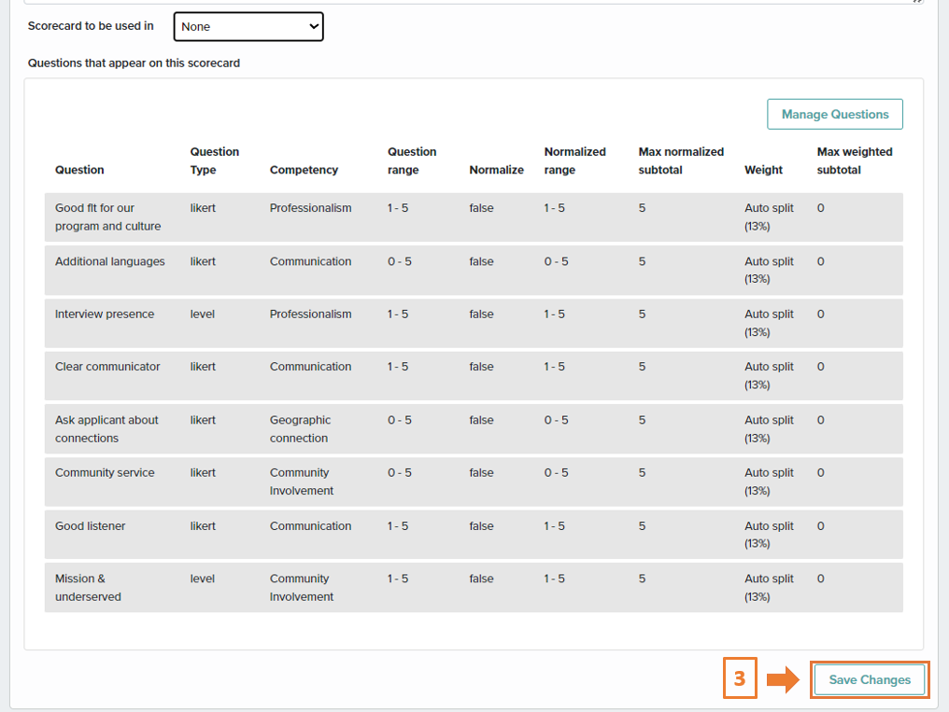Click Auto split weight in Interview presence row
The width and height of the screenshot is (949, 712).
tap(769, 323)
